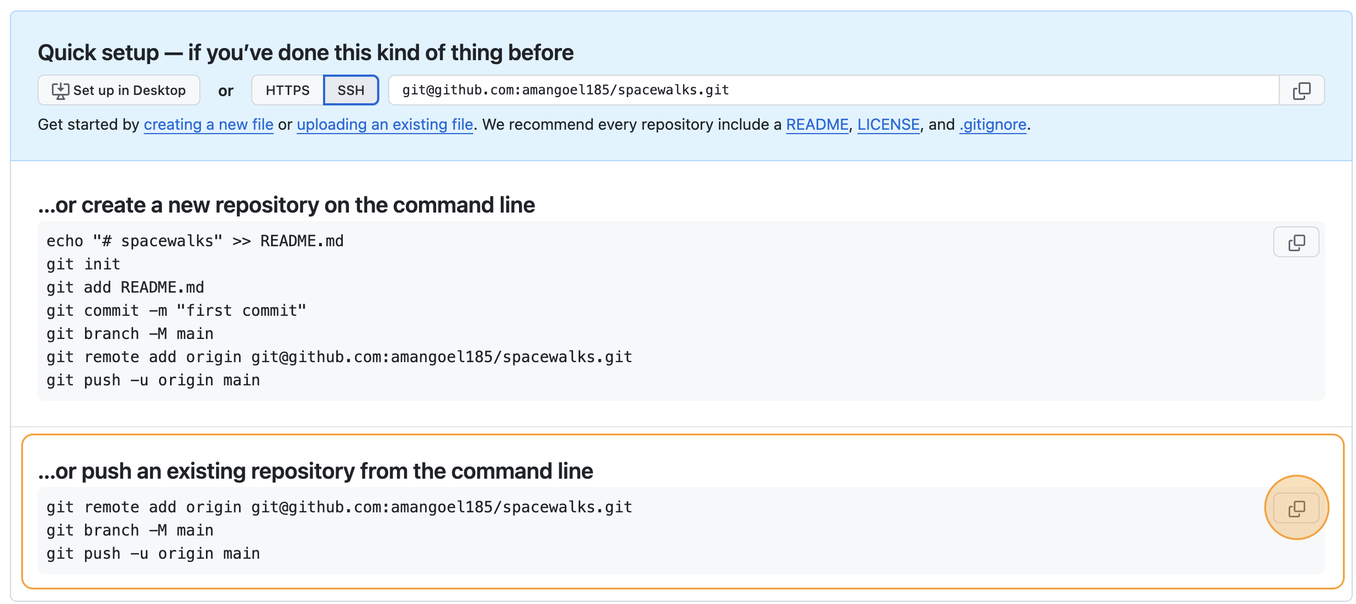The height and width of the screenshot is (604, 1356).
Task: Click the "git add README.md" command
Action: coord(125,287)
